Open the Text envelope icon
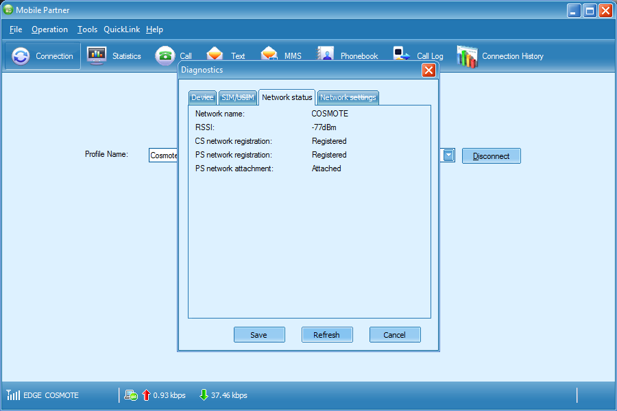617x411 pixels. pyautogui.click(x=215, y=54)
